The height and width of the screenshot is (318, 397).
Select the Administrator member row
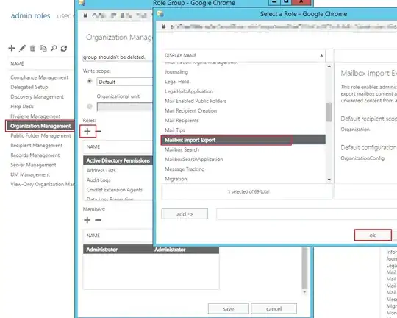tap(151, 250)
